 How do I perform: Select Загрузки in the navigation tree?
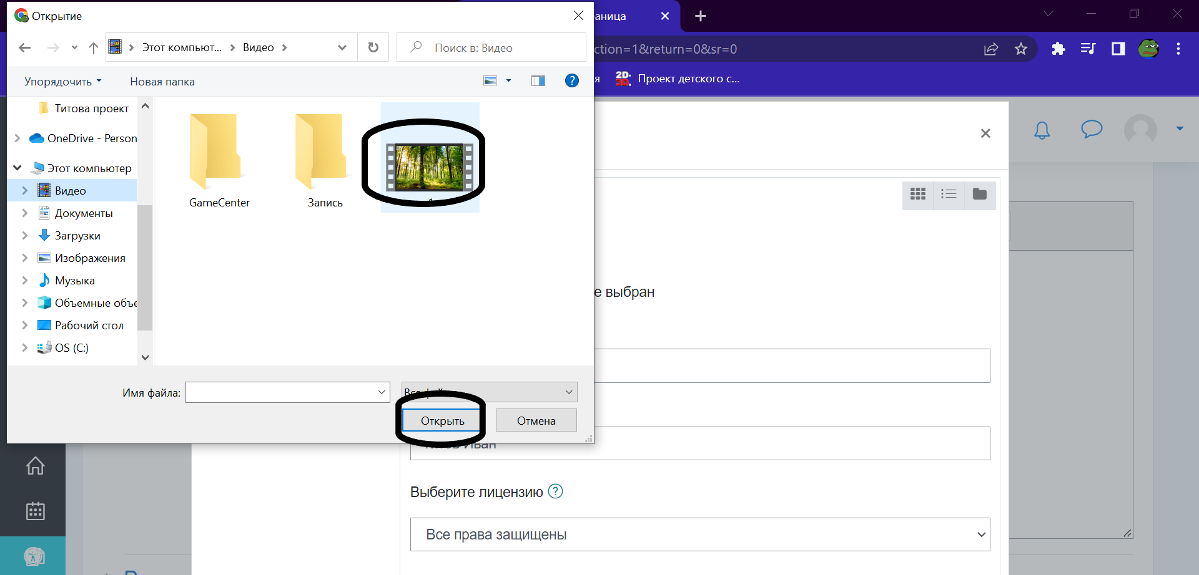click(x=77, y=236)
